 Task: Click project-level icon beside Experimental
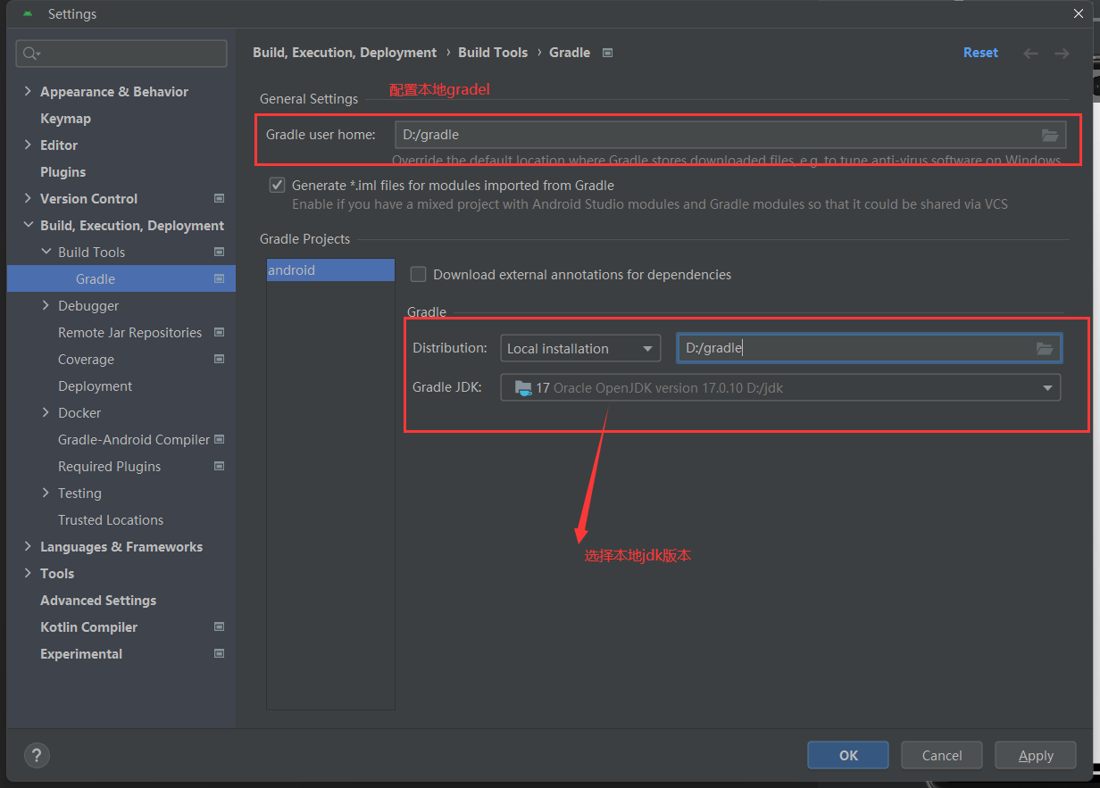(220, 653)
